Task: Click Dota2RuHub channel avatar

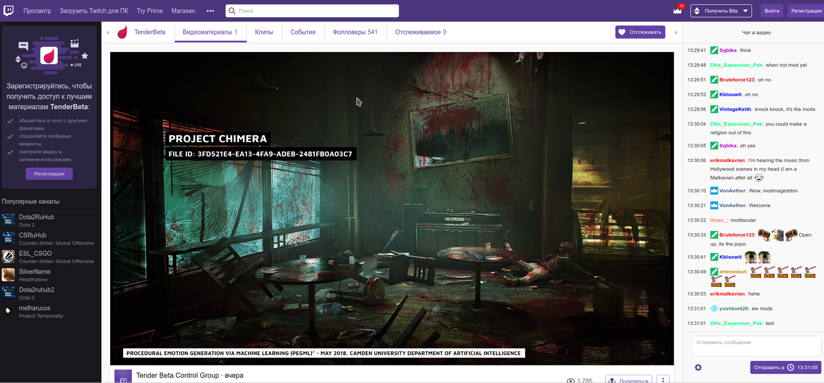Action: coord(8,220)
